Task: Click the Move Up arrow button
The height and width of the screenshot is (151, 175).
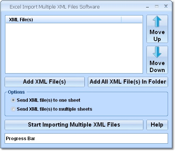Action: pyautogui.click(x=157, y=29)
